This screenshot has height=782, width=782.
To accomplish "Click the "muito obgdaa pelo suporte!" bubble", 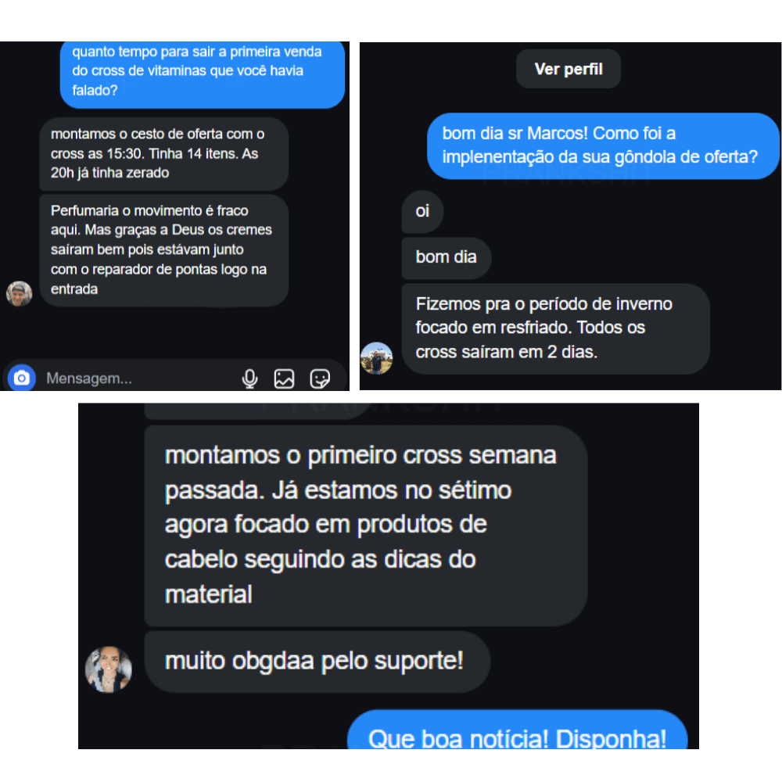I will (x=317, y=662).
